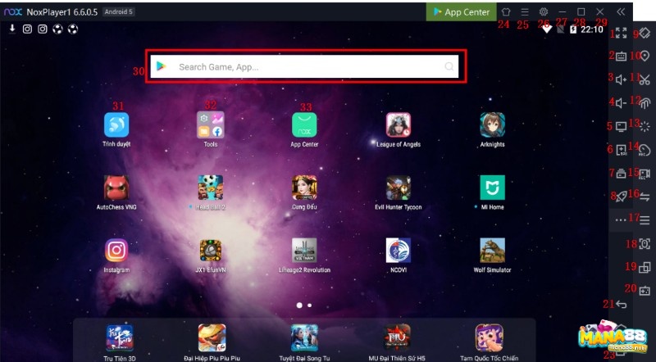The height and width of the screenshot is (362, 656).
Task: Click the rotate screen icon
Action: pos(645,33)
